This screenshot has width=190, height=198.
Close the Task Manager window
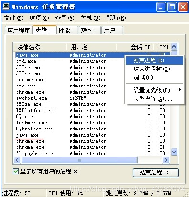pos(183,7)
